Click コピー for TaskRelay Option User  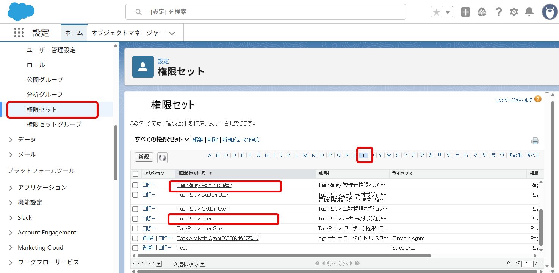[149, 209]
